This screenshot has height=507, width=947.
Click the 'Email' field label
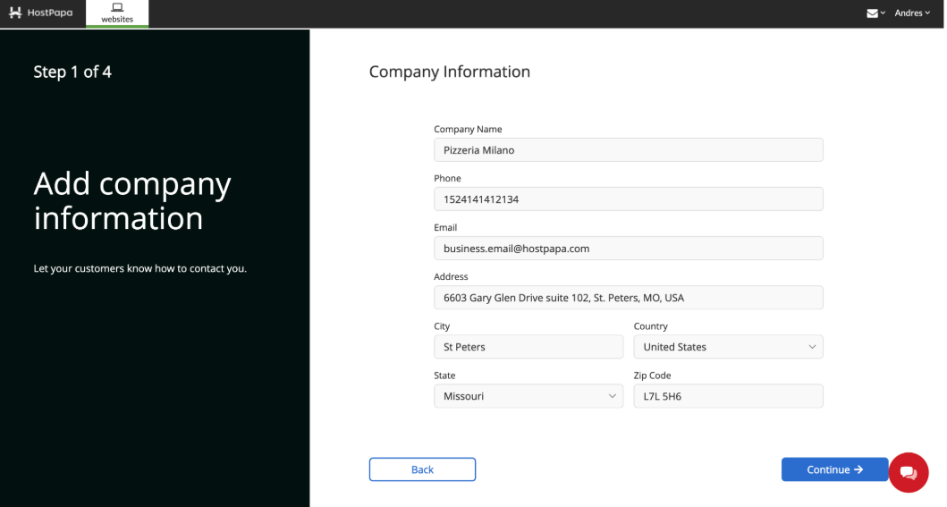tap(445, 227)
